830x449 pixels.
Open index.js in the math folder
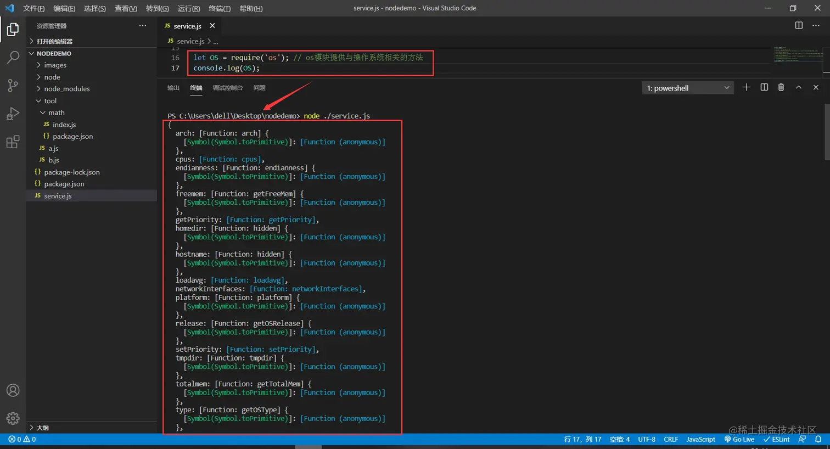[92, 125]
